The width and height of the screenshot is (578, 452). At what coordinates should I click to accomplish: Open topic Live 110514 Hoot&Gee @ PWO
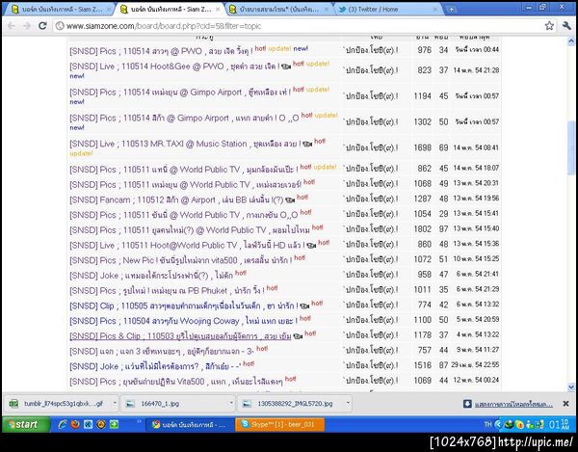(175, 66)
